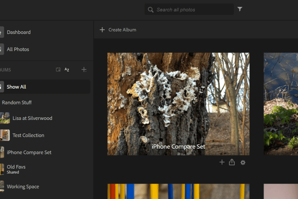This screenshot has width=298, height=199.
Task: Go to All Photos
Action: coord(18,49)
